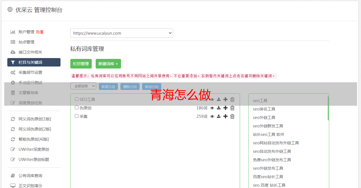Select the 伪原创 library name

click(86, 108)
